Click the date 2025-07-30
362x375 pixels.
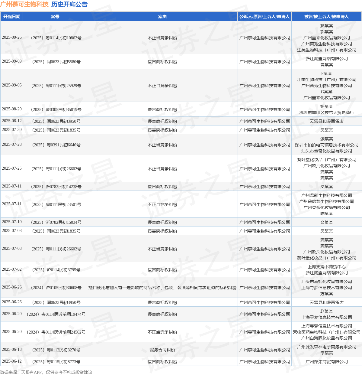pos(12,130)
